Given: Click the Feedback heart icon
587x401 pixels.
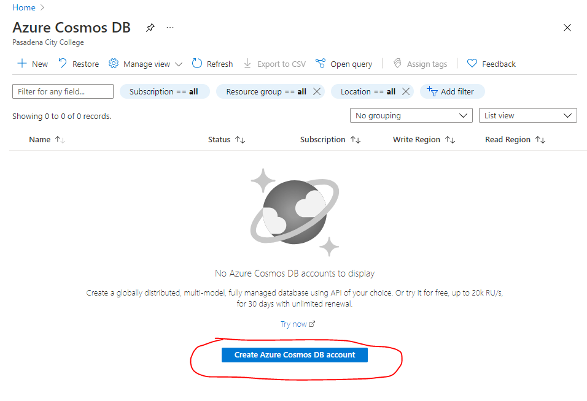Looking at the screenshot, I should point(472,64).
